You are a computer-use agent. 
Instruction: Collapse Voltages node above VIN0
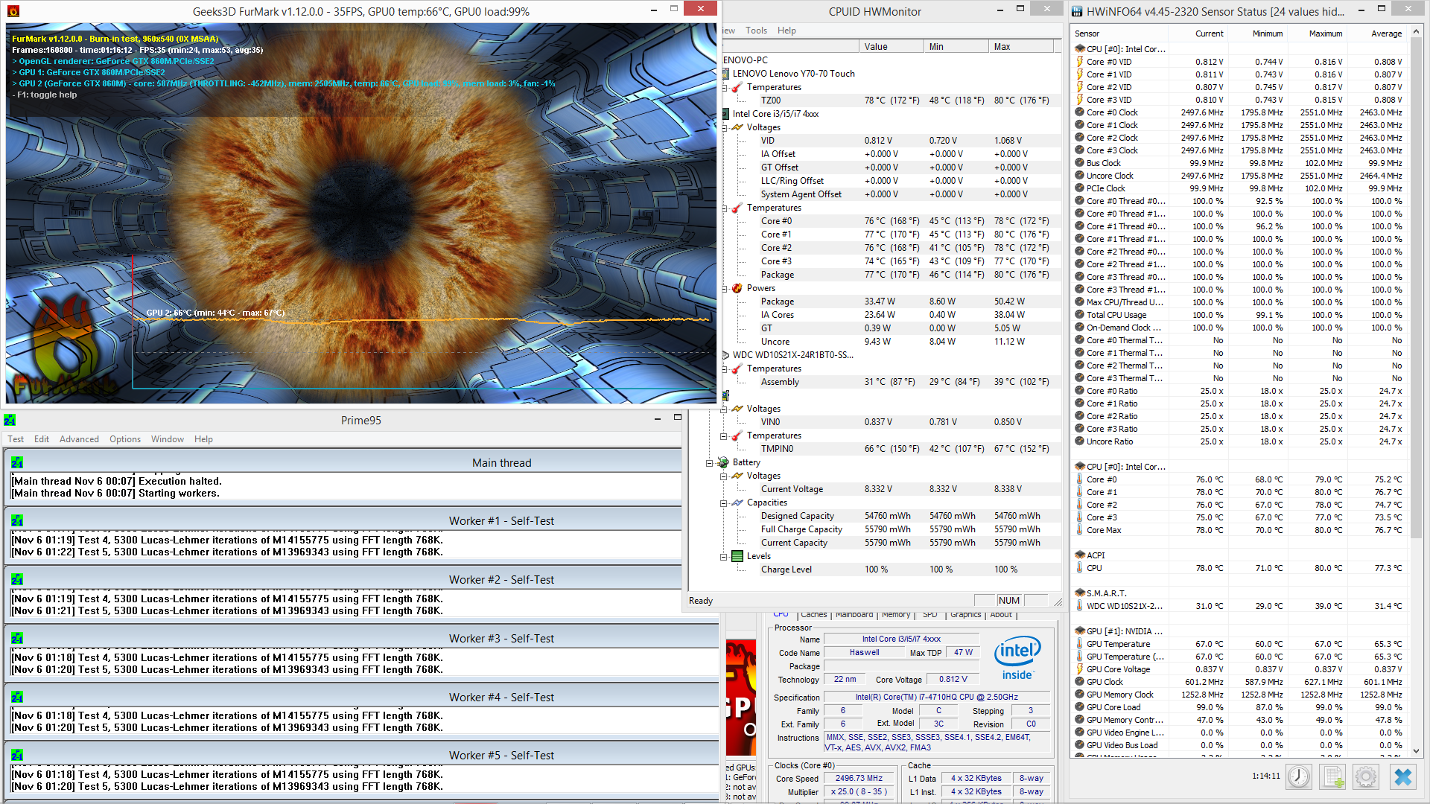[x=723, y=409]
